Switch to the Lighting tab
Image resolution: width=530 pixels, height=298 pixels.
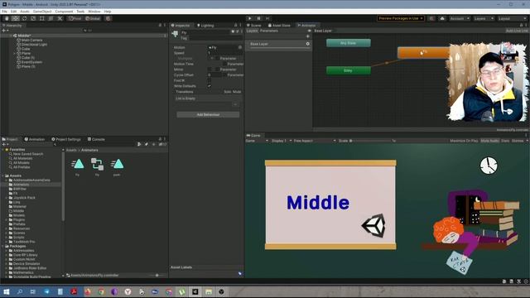click(205, 26)
